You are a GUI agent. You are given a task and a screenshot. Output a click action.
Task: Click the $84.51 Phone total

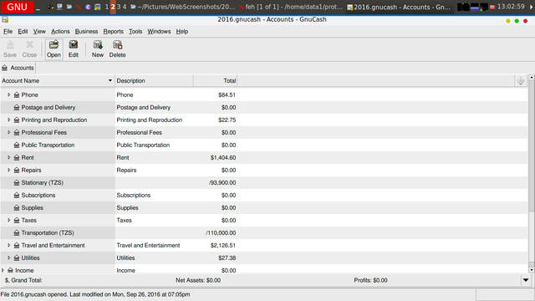pos(227,94)
